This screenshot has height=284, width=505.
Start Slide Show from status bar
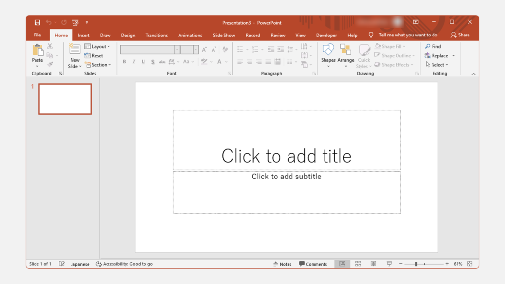coord(389,264)
